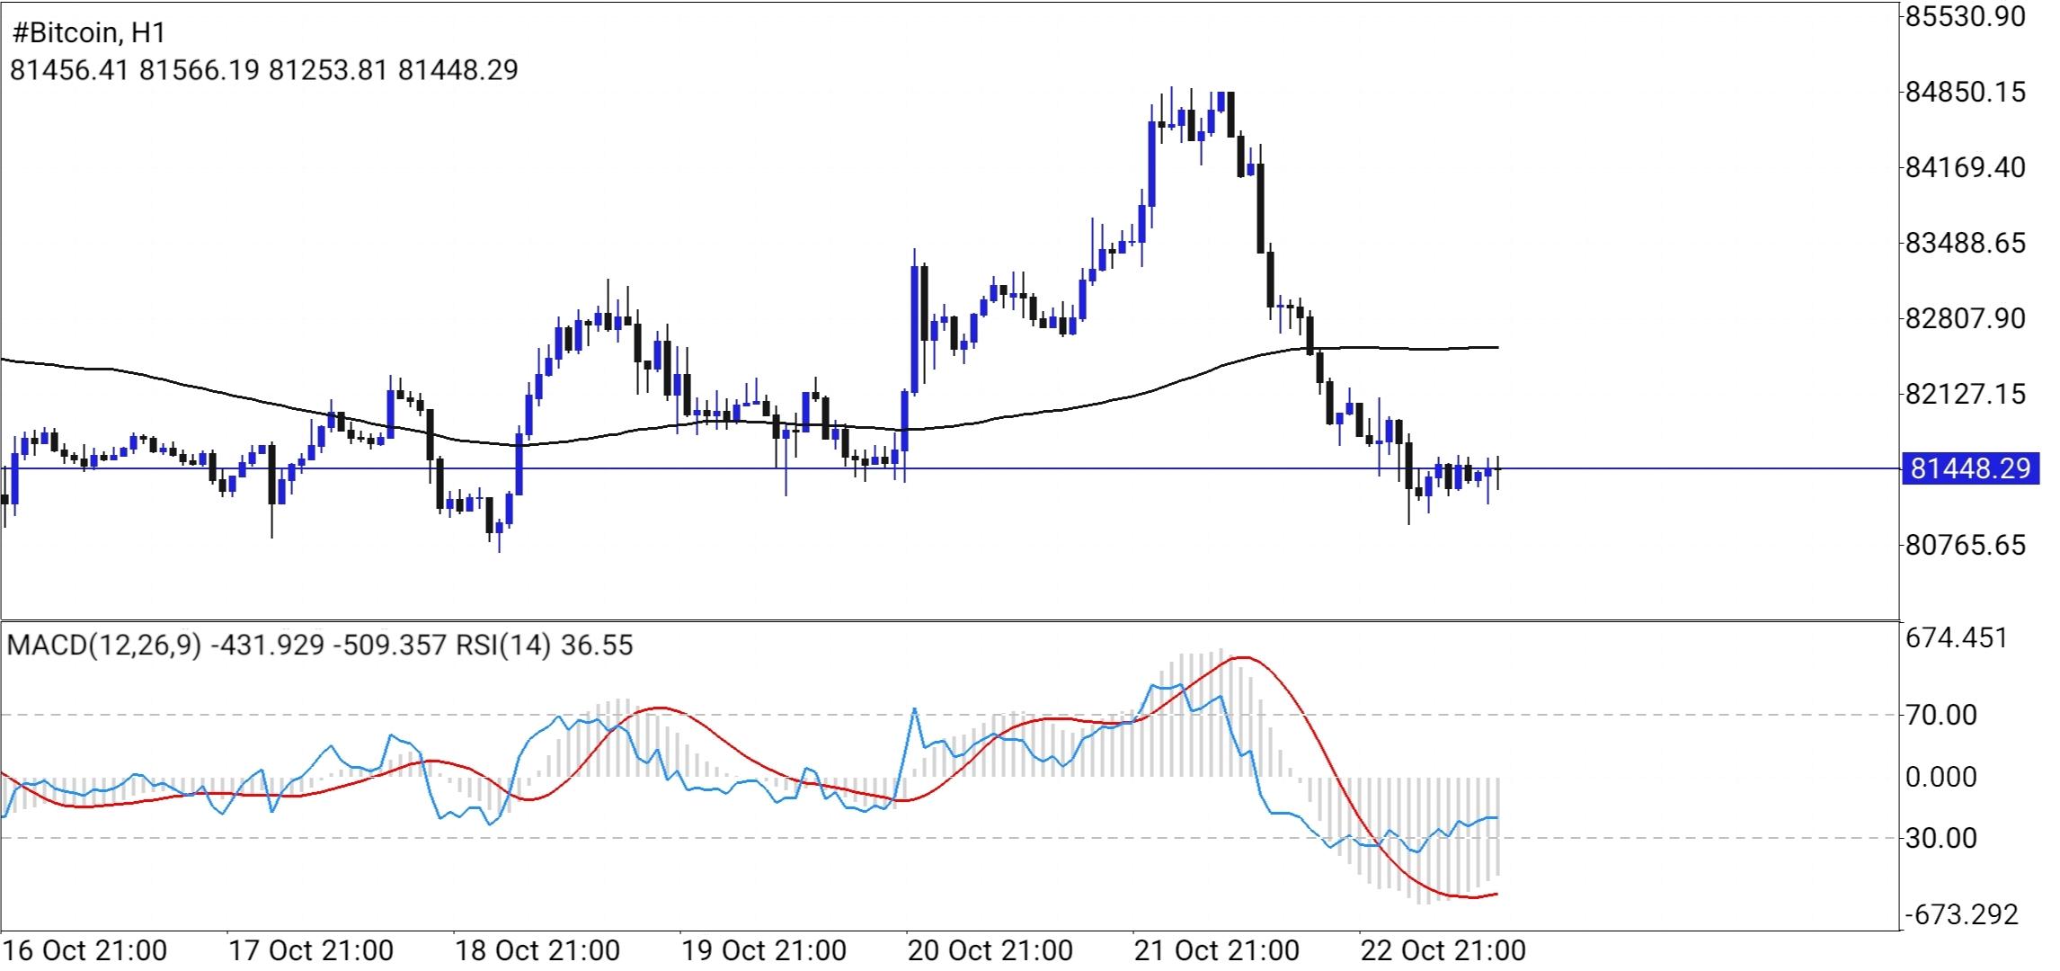Select the OHLC values line 81456.41 81566.19
Image resolution: width=2060 pixels, height=971 pixels.
[x=264, y=70]
